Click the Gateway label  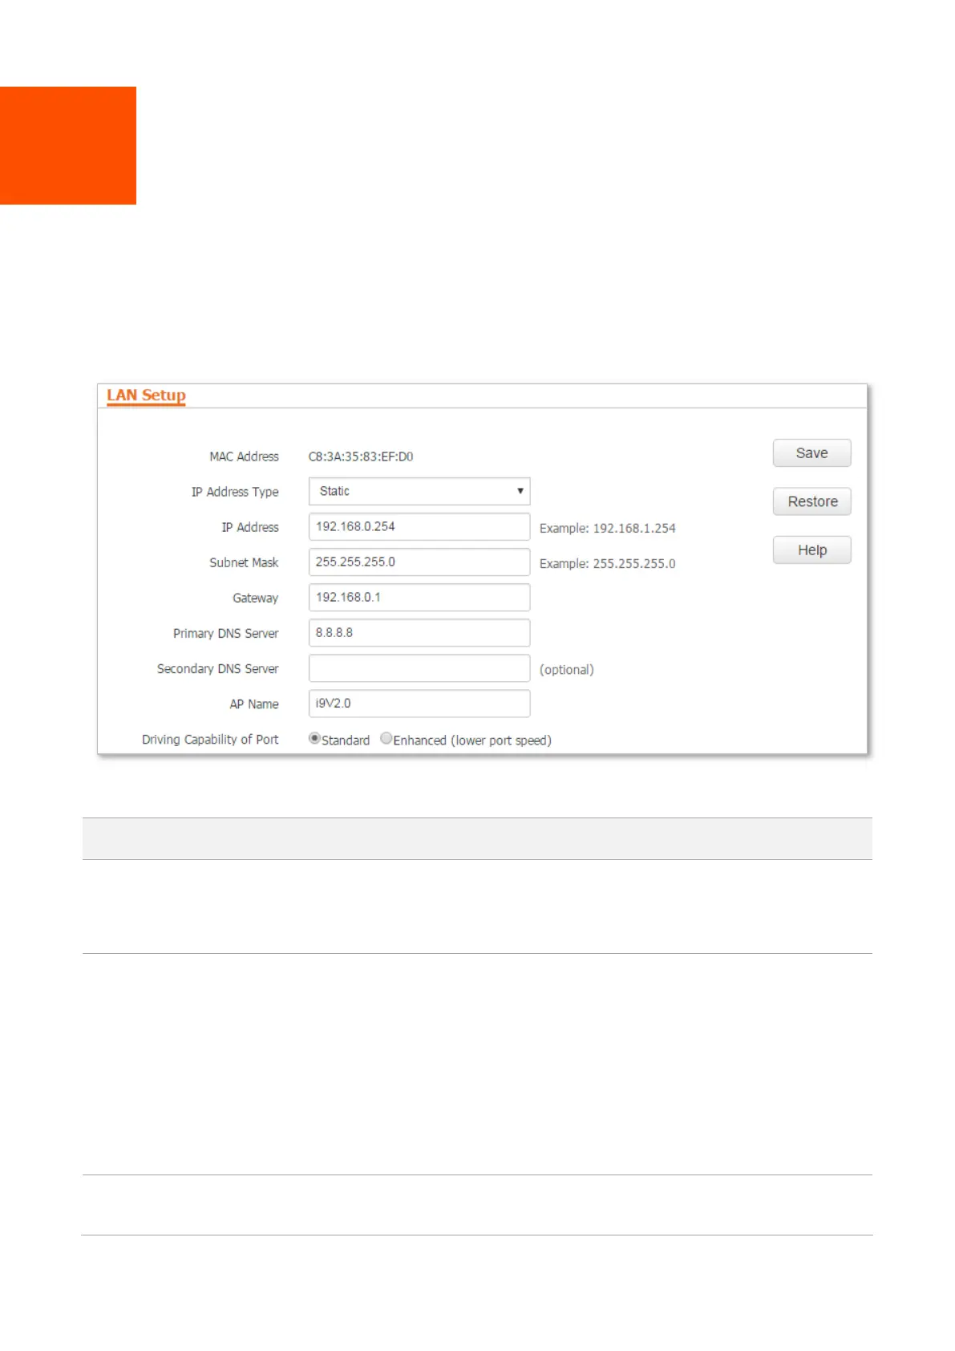coord(255,598)
